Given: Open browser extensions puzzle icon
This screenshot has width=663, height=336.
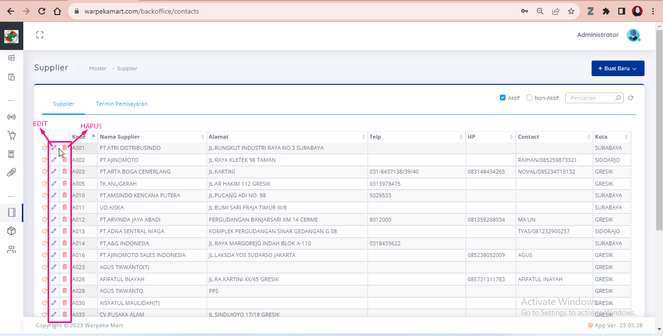Looking at the screenshot, I should coord(606,11).
